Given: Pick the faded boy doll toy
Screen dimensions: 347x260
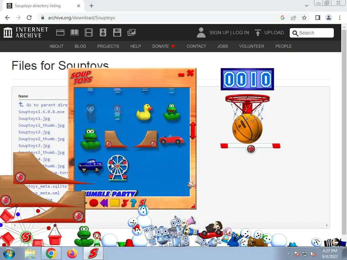Looking at the screenshot, I should point(90,112).
